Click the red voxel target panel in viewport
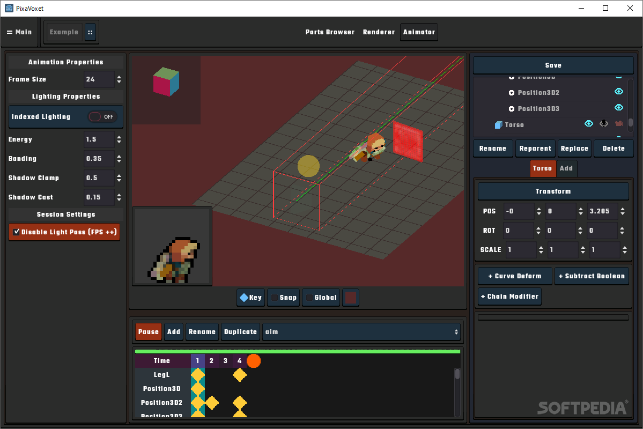Viewport: 643px width, 429px height. [x=408, y=141]
